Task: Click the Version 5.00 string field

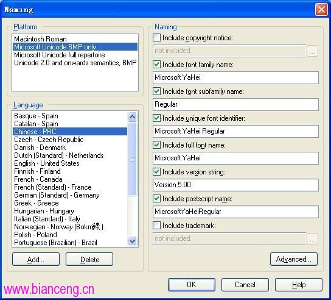Action: (235, 185)
